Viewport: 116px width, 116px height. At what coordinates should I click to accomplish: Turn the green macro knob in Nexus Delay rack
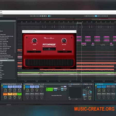(19, 97)
